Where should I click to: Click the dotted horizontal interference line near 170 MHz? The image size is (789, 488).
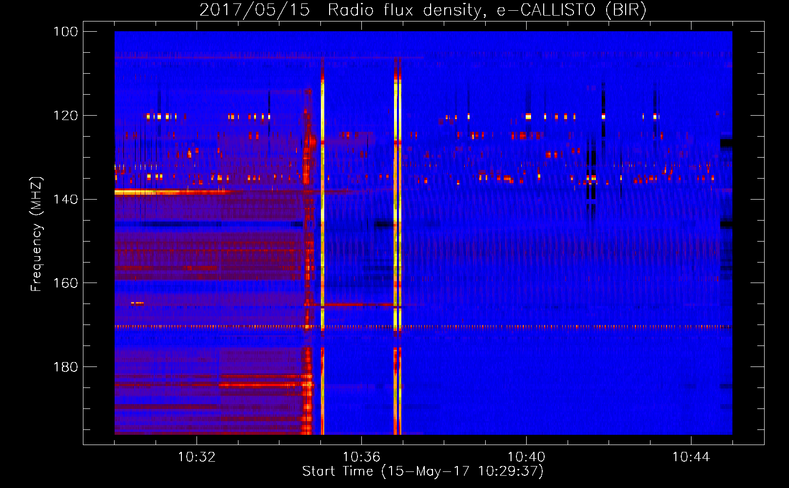(x=423, y=327)
